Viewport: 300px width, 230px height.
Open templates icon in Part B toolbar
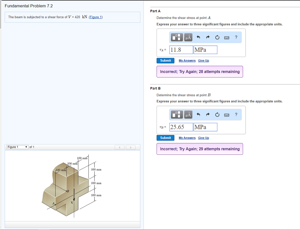tap(177, 115)
